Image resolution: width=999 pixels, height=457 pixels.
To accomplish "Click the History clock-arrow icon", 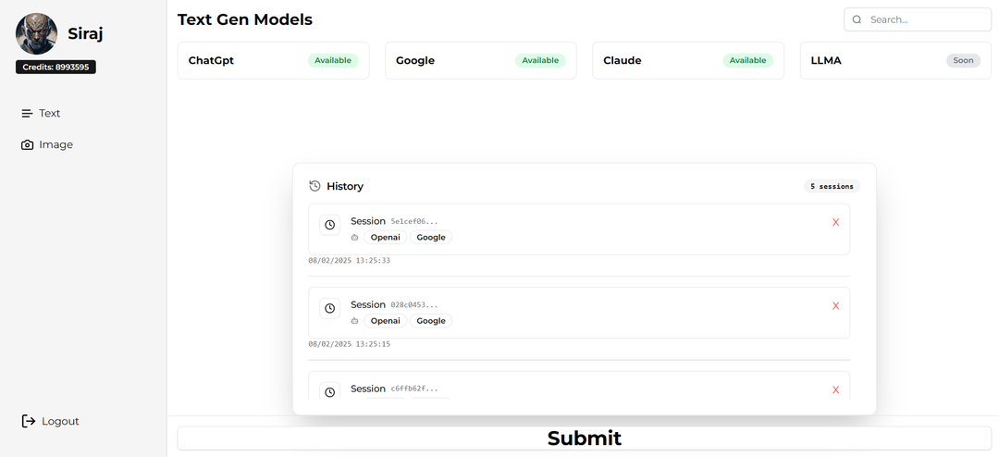I will (314, 186).
